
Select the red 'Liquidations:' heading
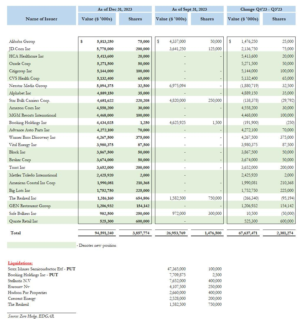pos(20,263)
